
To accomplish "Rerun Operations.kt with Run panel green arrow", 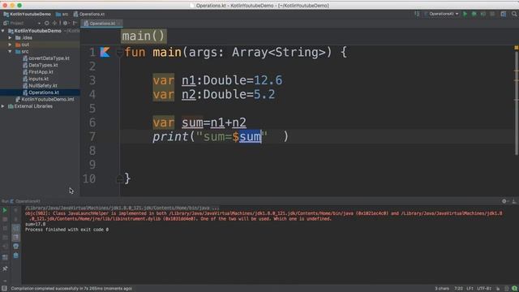I will (x=5, y=210).
